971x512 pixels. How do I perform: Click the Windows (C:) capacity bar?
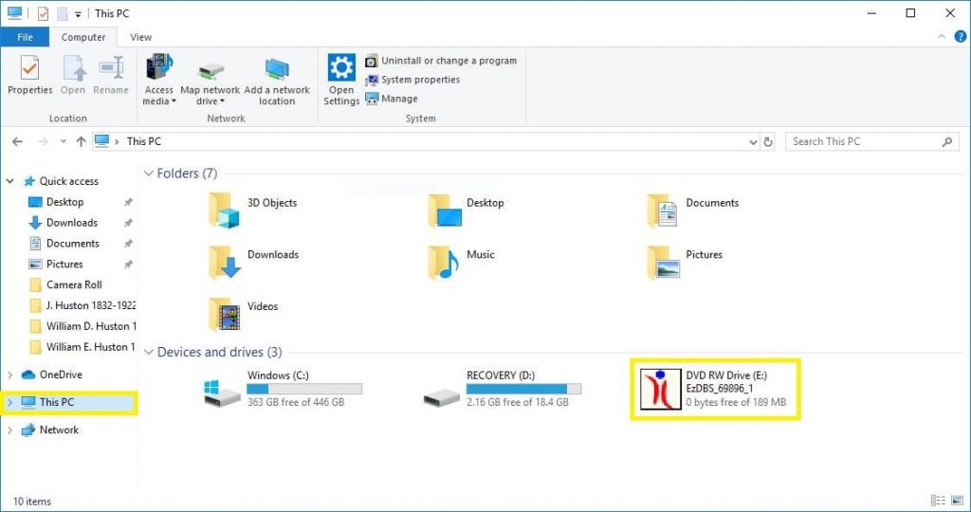[304, 389]
